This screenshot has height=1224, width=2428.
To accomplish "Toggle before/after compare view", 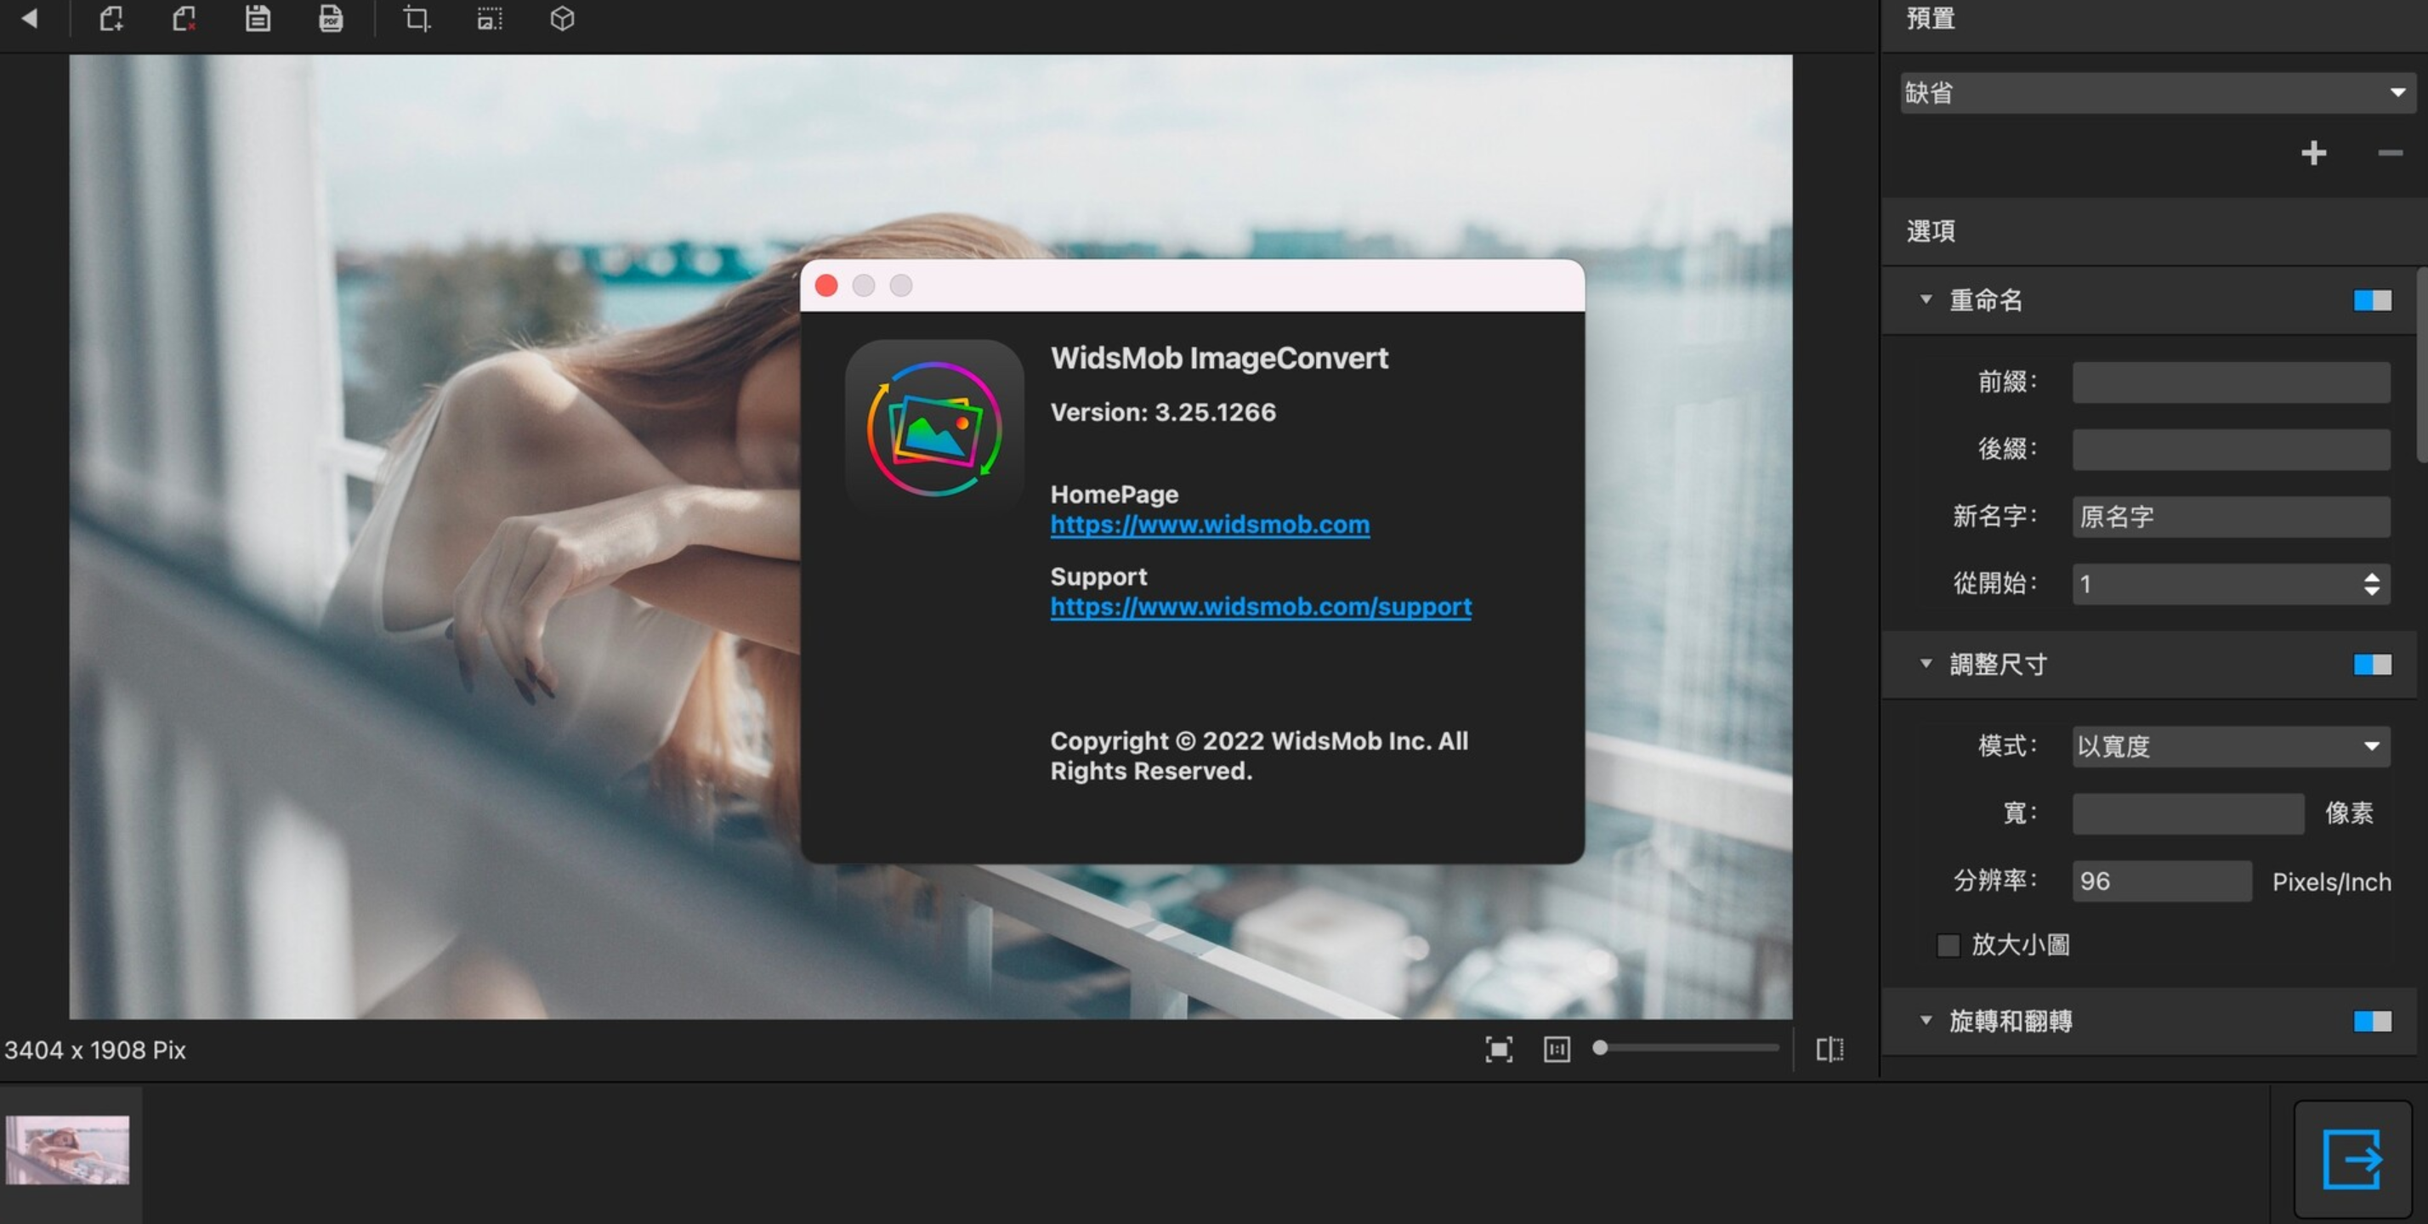I will 1830,1049.
